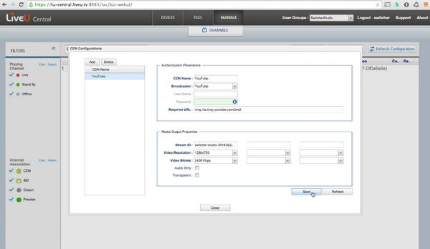Click the browser forward arrow
Screen dimensions: 430x249
[13, 5]
